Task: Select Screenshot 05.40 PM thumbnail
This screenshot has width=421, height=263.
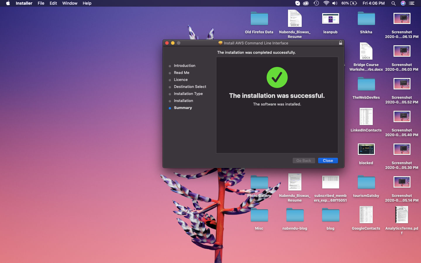Action: pos(402,117)
